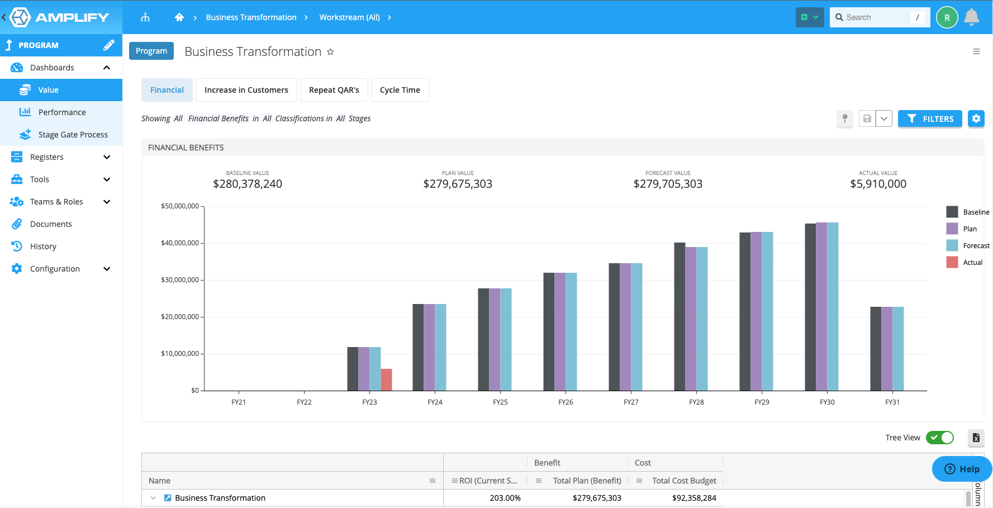The image size is (993, 508).
Task: Toggle the Actual series in the chart legend
Action: pyautogui.click(x=972, y=262)
